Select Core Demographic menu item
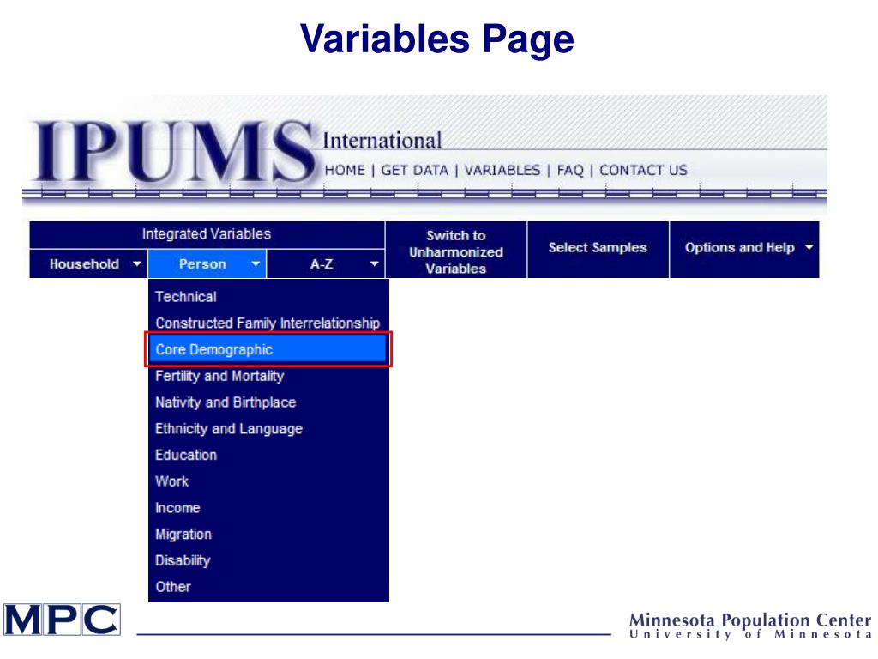 tap(268, 349)
